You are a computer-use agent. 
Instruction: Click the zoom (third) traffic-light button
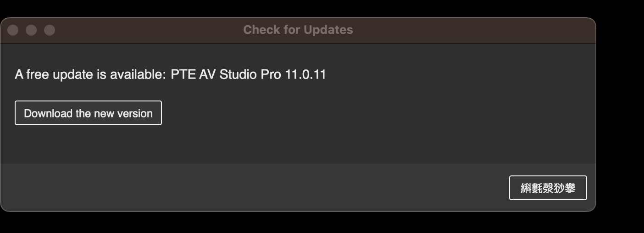[x=50, y=30]
